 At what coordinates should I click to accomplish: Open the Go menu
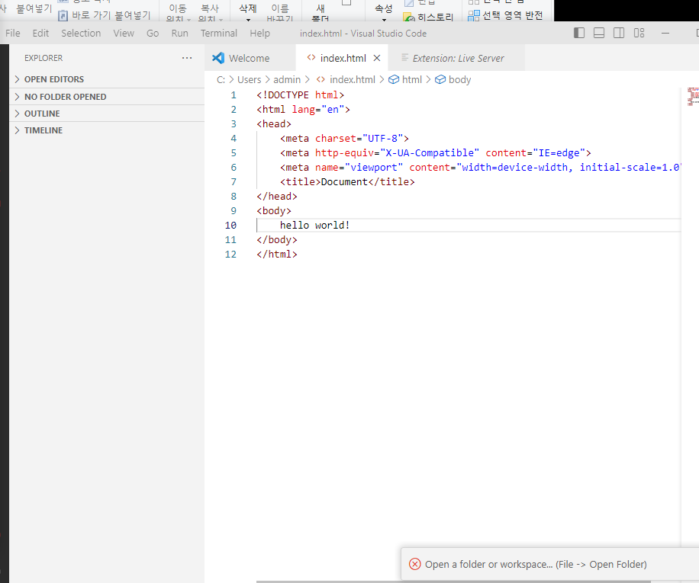point(153,33)
